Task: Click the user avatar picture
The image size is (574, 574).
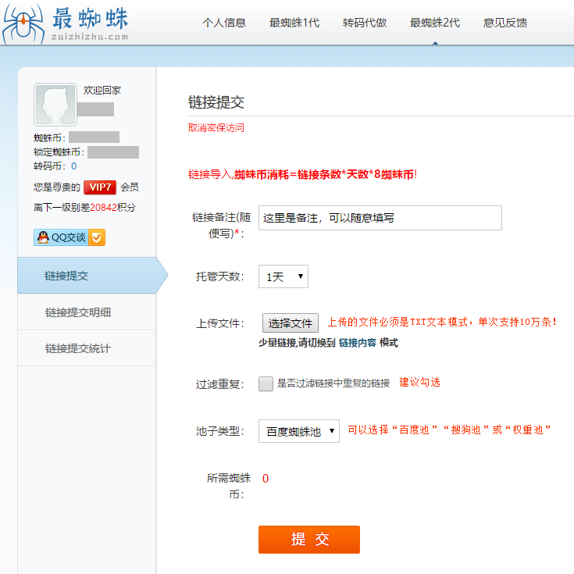Action: click(55, 105)
